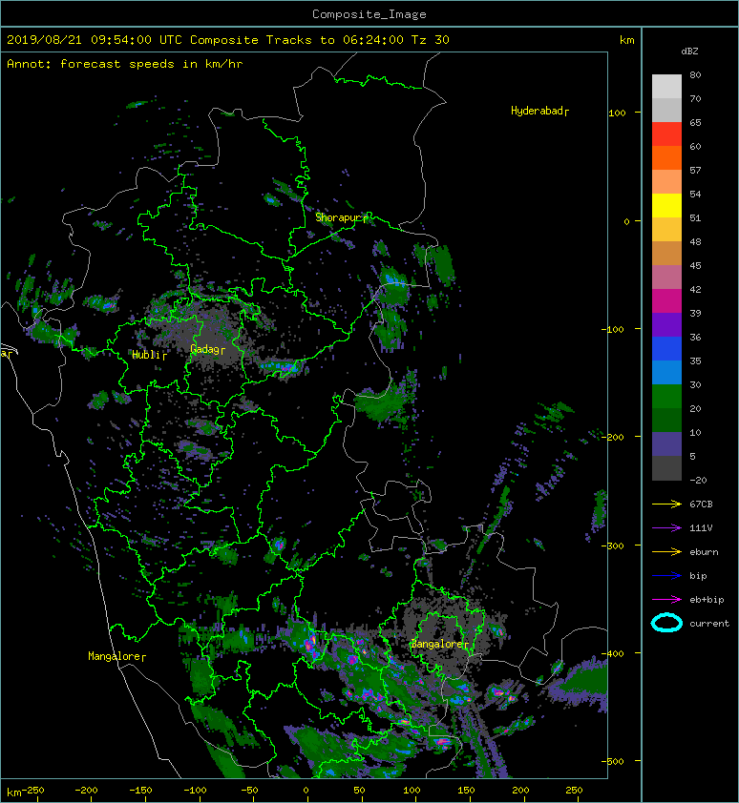Click the blue bip arrow legend icon
This screenshot has height=803, width=739.
(x=666, y=576)
